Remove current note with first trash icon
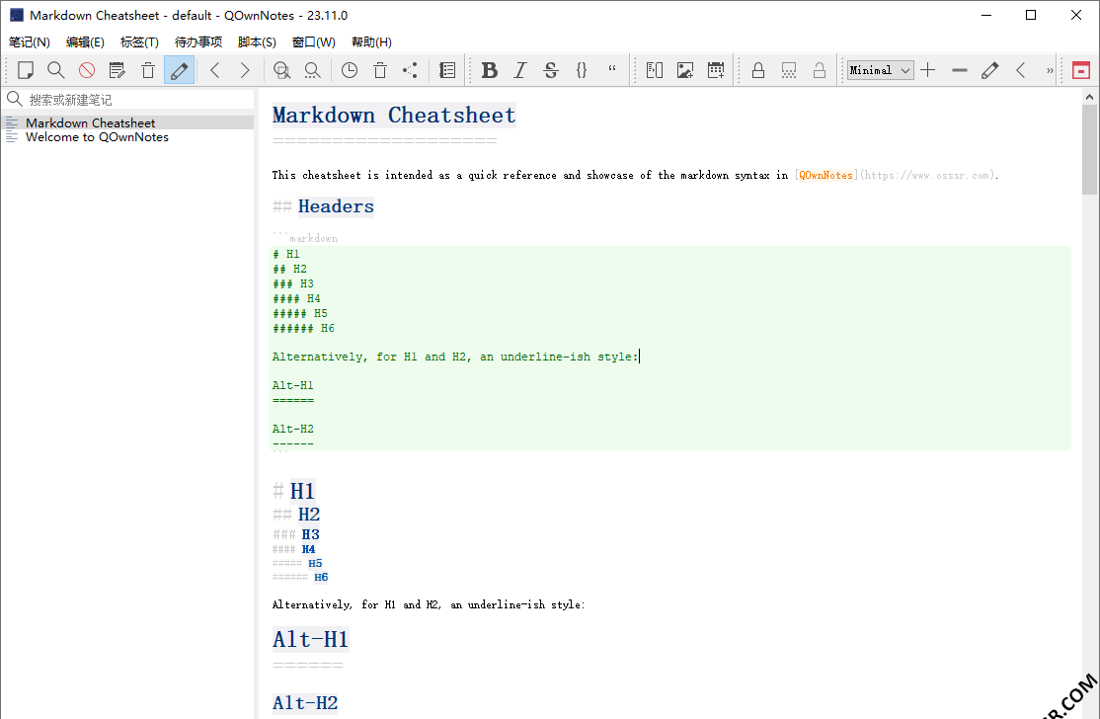Image resolution: width=1100 pixels, height=719 pixels. pos(148,70)
